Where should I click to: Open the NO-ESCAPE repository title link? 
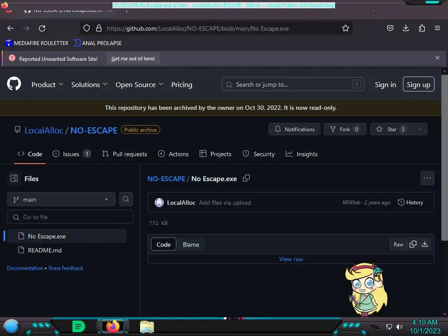tap(94, 130)
